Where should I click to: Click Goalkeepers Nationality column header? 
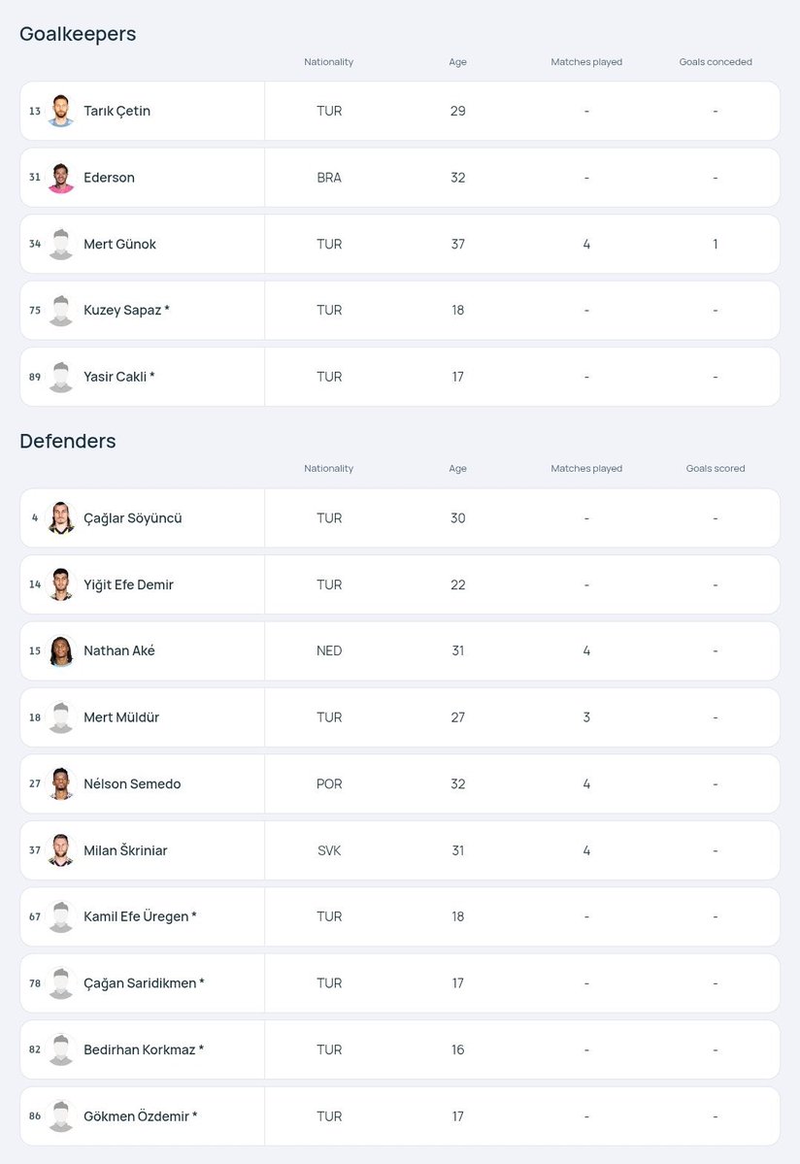(x=329, y=61)
